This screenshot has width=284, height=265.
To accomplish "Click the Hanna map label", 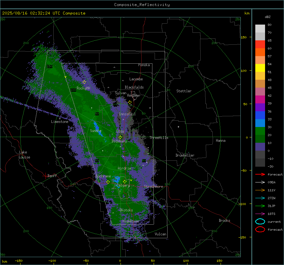I will click(x=221, y=141).
